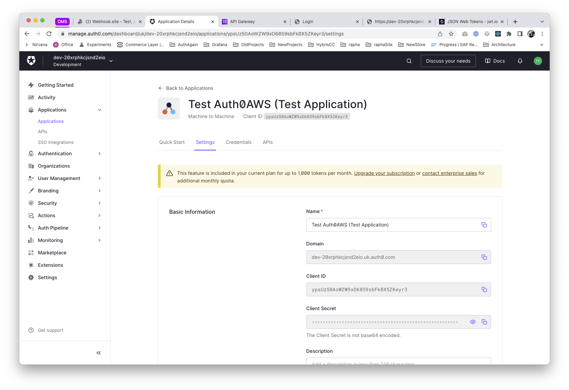
Task: Open the notifications bell
Action: pos(520,61)
